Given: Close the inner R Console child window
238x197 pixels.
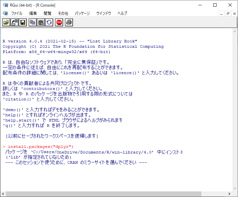Looking at the screenshot, I should (x=234, y=14).
